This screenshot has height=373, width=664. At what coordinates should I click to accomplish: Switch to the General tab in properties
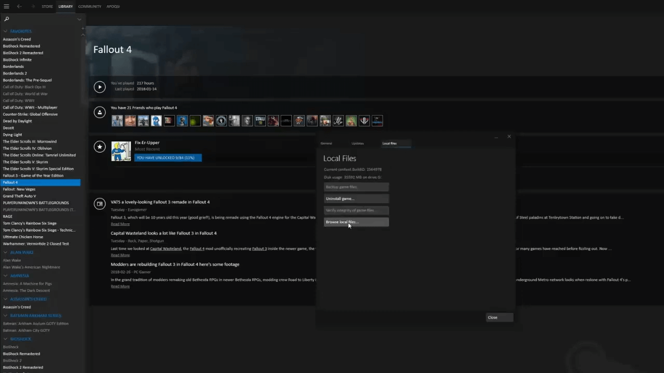pyautogui.click(x=326, y=143)
